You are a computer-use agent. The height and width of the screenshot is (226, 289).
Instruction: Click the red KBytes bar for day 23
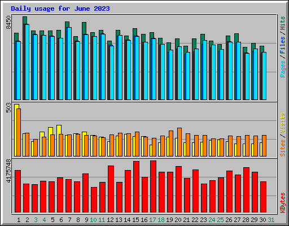pyautogui.click(x=204, y=198)
